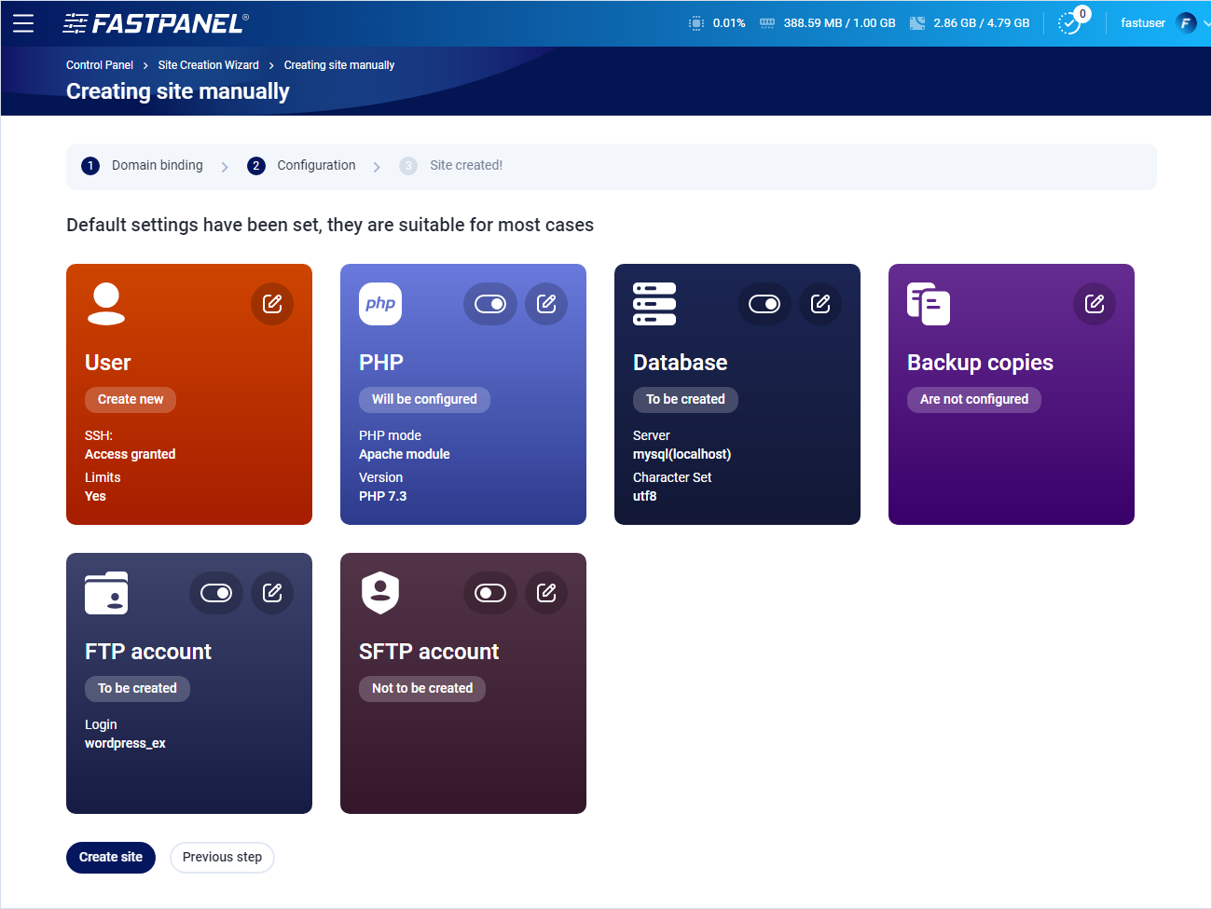
Task: Check the disk usage indicator icon
Action: [x=917, y=23]
